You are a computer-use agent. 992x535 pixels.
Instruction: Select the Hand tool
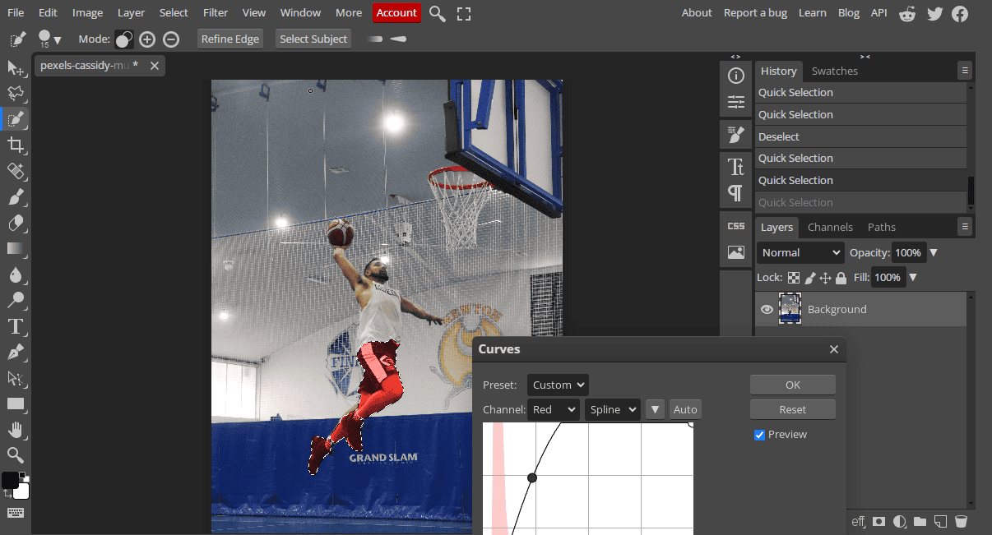(16, 429)
